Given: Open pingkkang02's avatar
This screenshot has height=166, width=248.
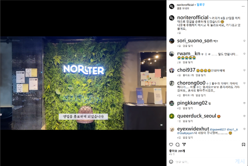Looking at the screenshot, I should pos(172,103).
